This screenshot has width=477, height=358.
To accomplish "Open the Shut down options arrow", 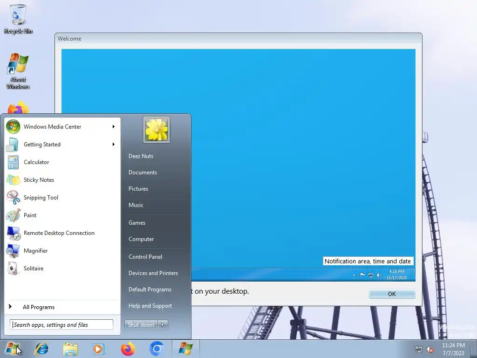I will click(x=163, y=325).
